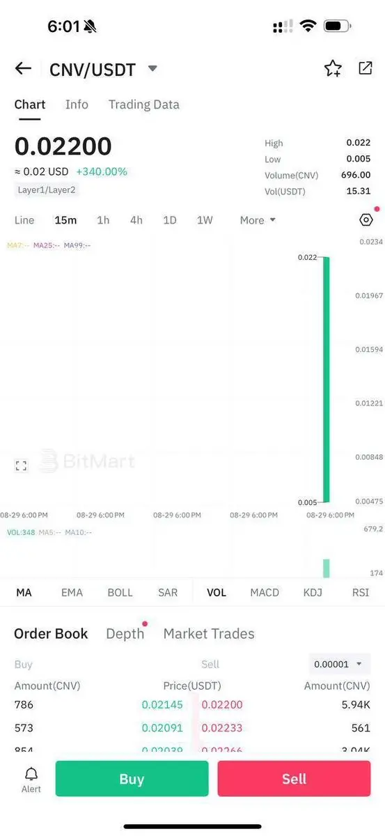Open the 0.00001 price precision dropdown
The height and width of the screenshot is (836, 385).
(x=339, y=664)
